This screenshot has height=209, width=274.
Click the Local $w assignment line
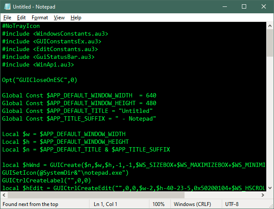click(64, 134)
